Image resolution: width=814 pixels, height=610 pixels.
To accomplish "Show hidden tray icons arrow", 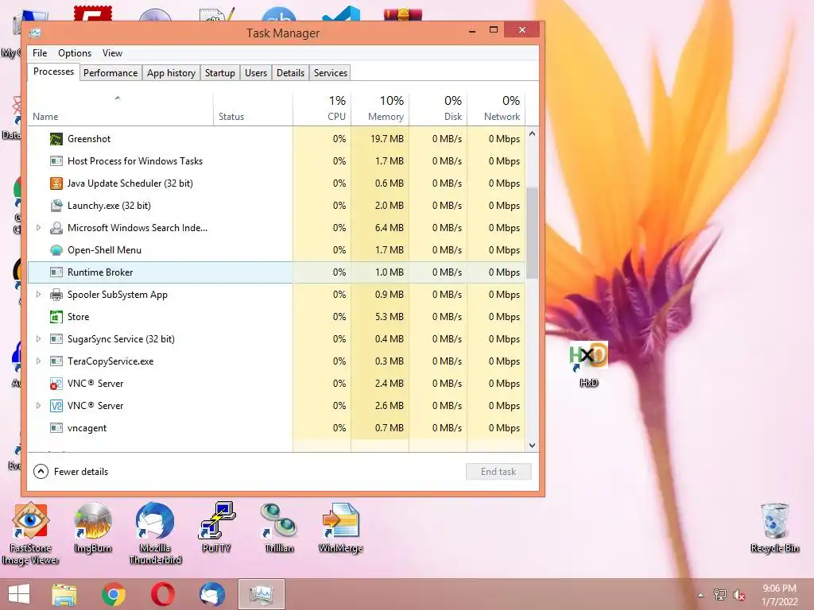I will pos(701,596).
